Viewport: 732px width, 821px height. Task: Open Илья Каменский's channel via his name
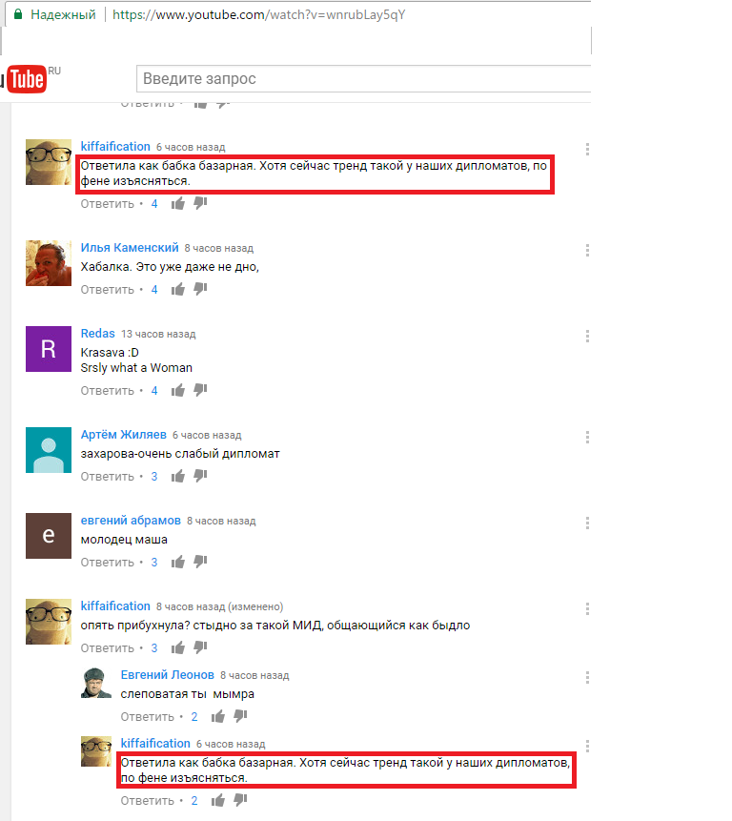[130, 248]
